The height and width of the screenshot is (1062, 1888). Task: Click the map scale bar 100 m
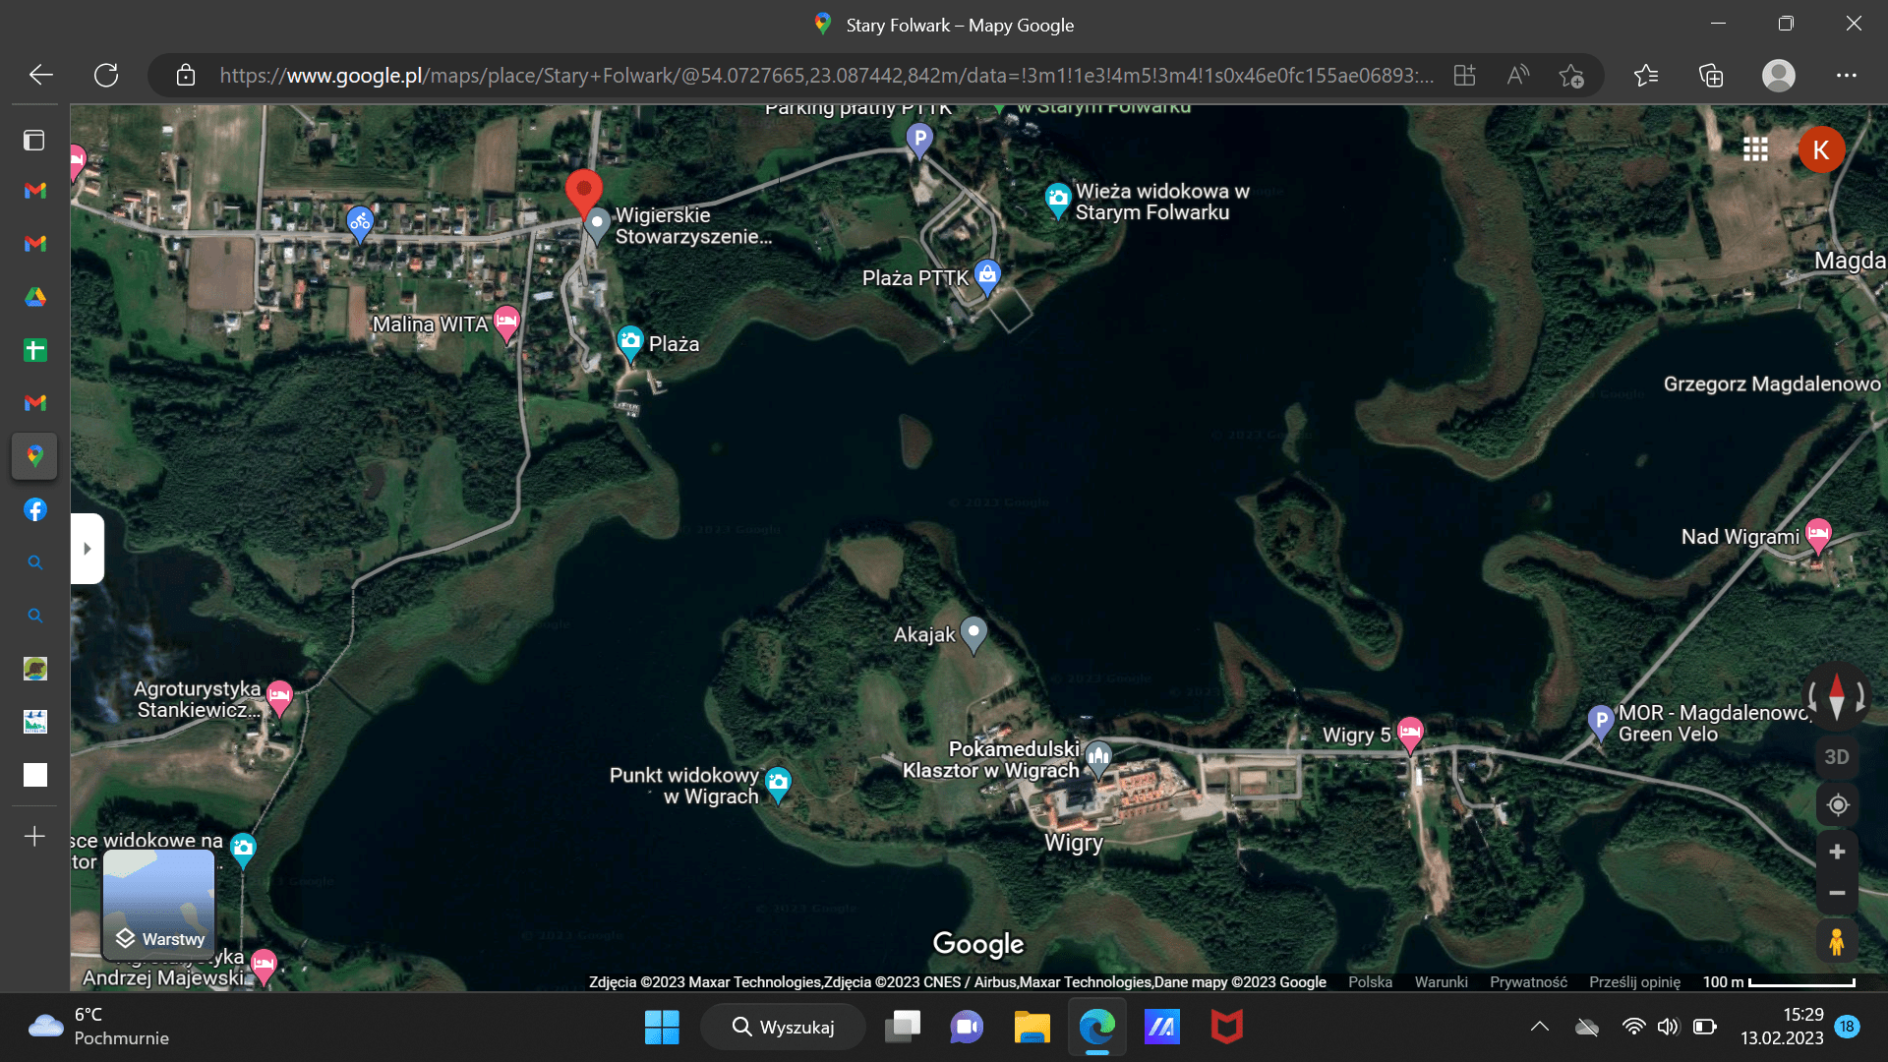pos(1778,981)
